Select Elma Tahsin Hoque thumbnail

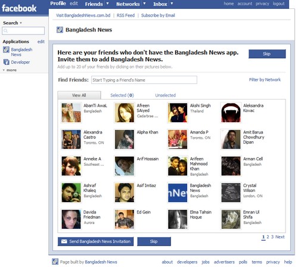tap(178, 219)
